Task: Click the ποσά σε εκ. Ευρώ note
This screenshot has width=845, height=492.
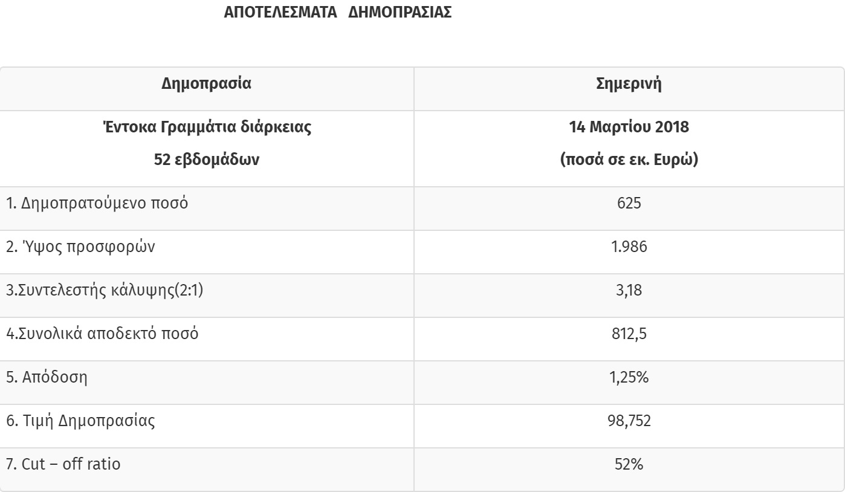Action: pyautogui.click(x=629, y=161)
